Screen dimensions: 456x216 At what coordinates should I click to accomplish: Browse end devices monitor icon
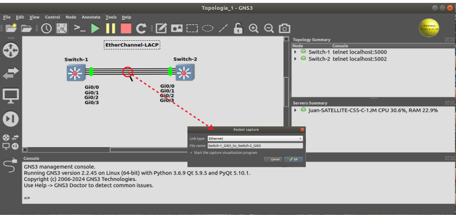coord(11,96)
